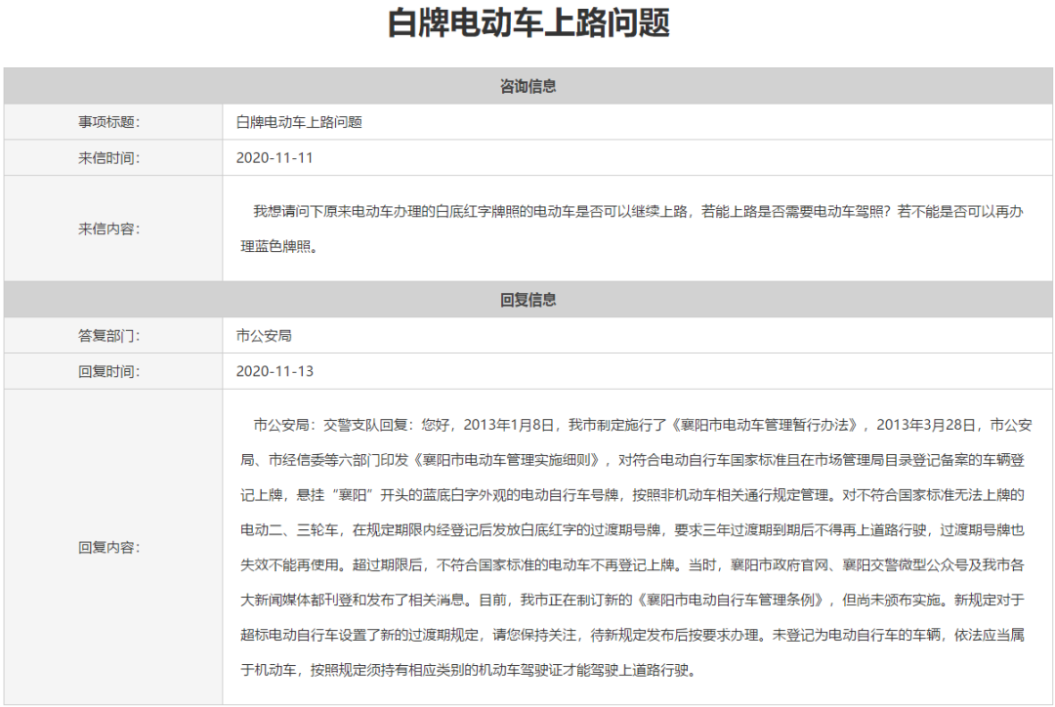Select the 咨询信息 section header

click(x=527, y=86)
